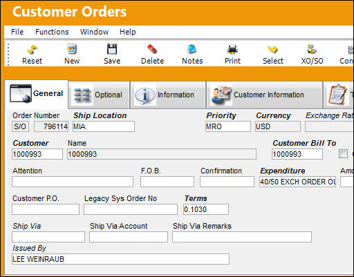354x277 pixels.
Task: Click the bold Currency label
Action: 273,115
